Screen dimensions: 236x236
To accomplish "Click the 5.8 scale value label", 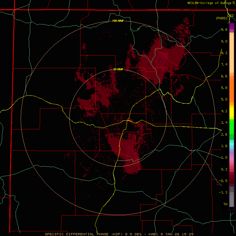I will pos(224,88).
